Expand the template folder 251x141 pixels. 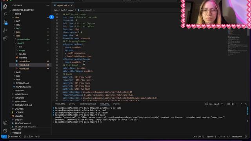coord(19,90)
